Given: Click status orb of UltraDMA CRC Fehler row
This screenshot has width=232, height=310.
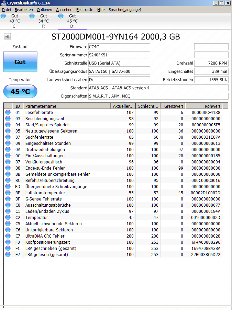Looking at the screenshot, I should click(x=8, y=236).
